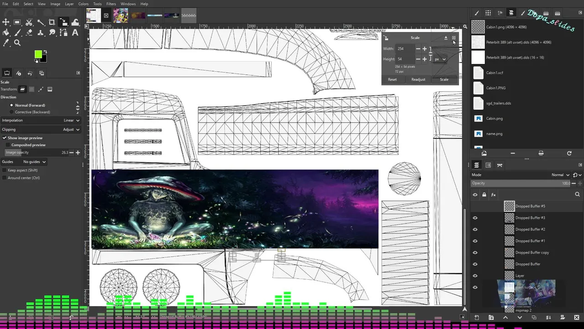Viewport: 584px width, 329px height.
Task: Select the Clone stamp tool
Action: tap(41, 32)
